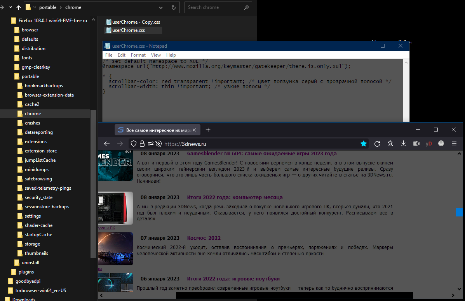Click the blocked autoplay icon in address bar

point(158,144)
